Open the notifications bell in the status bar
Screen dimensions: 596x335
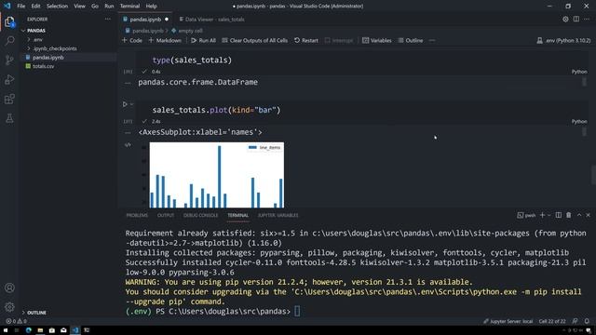click(587, 321)
